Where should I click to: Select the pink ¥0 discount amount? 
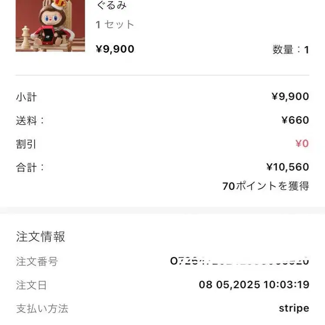tap(302, 144)
